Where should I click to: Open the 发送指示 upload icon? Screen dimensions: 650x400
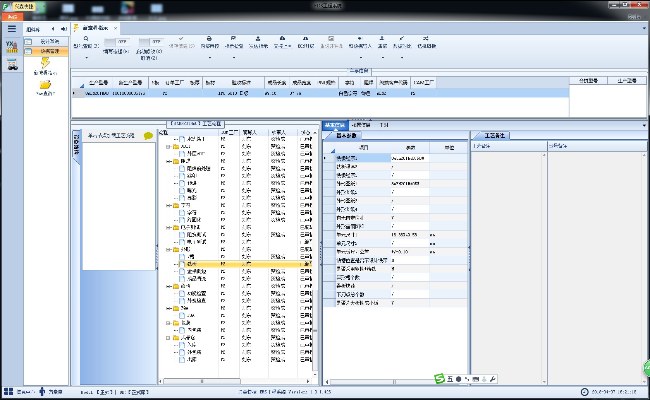pyautogui.click(x=258, y=39)
